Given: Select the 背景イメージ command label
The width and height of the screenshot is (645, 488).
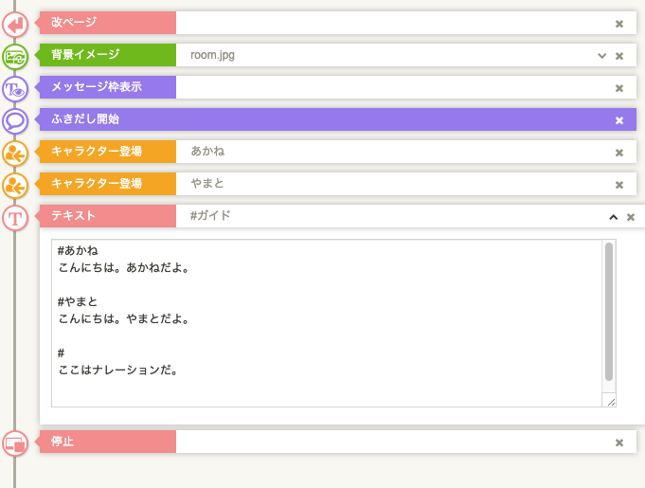Looking at the screenshot, I should 107,56.
